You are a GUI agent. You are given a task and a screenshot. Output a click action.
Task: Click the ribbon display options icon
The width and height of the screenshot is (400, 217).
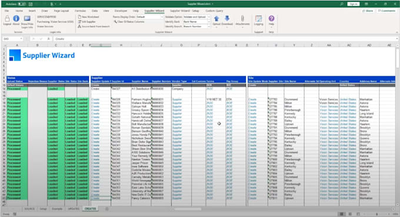pos(366,4)
